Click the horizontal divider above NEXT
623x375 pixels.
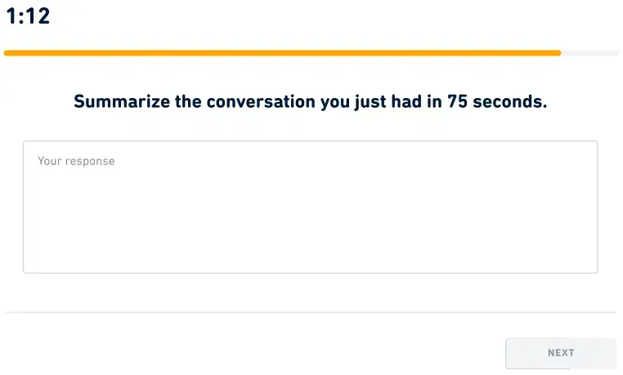click(x=310, y=312)
